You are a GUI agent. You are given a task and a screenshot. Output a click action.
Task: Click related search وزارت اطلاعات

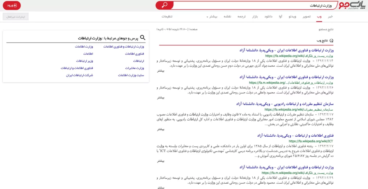pos(84,47)
